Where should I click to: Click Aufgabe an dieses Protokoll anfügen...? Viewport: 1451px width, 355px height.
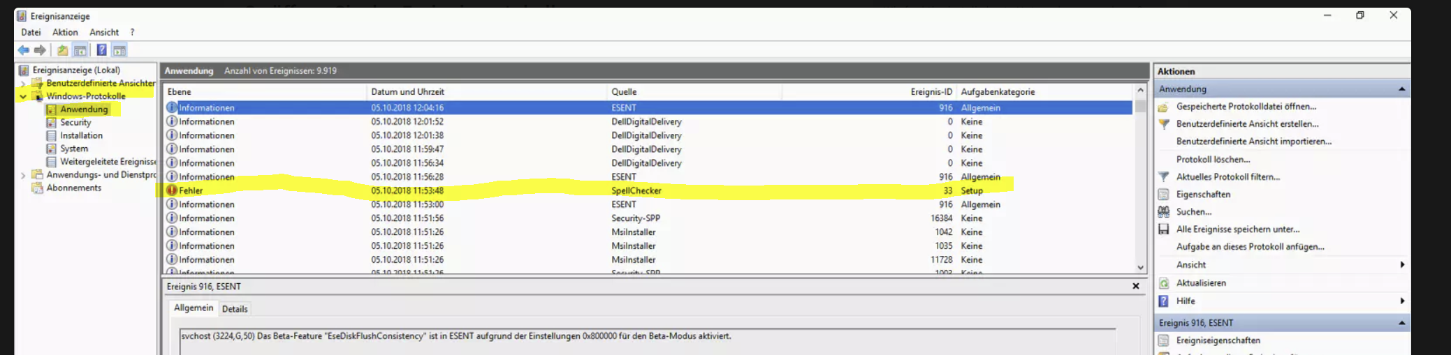click(x=1251, y=247)
